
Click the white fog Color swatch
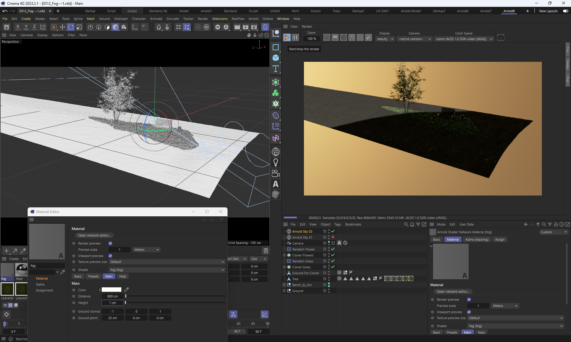(x=112, y=290)
